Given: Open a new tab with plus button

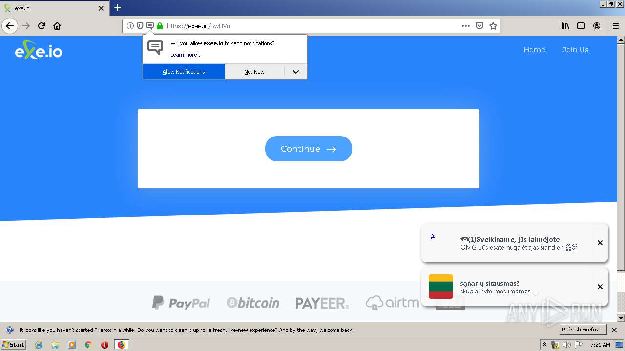Looking at the screenshot, I should pyautogui.click(x=118, y=8).
